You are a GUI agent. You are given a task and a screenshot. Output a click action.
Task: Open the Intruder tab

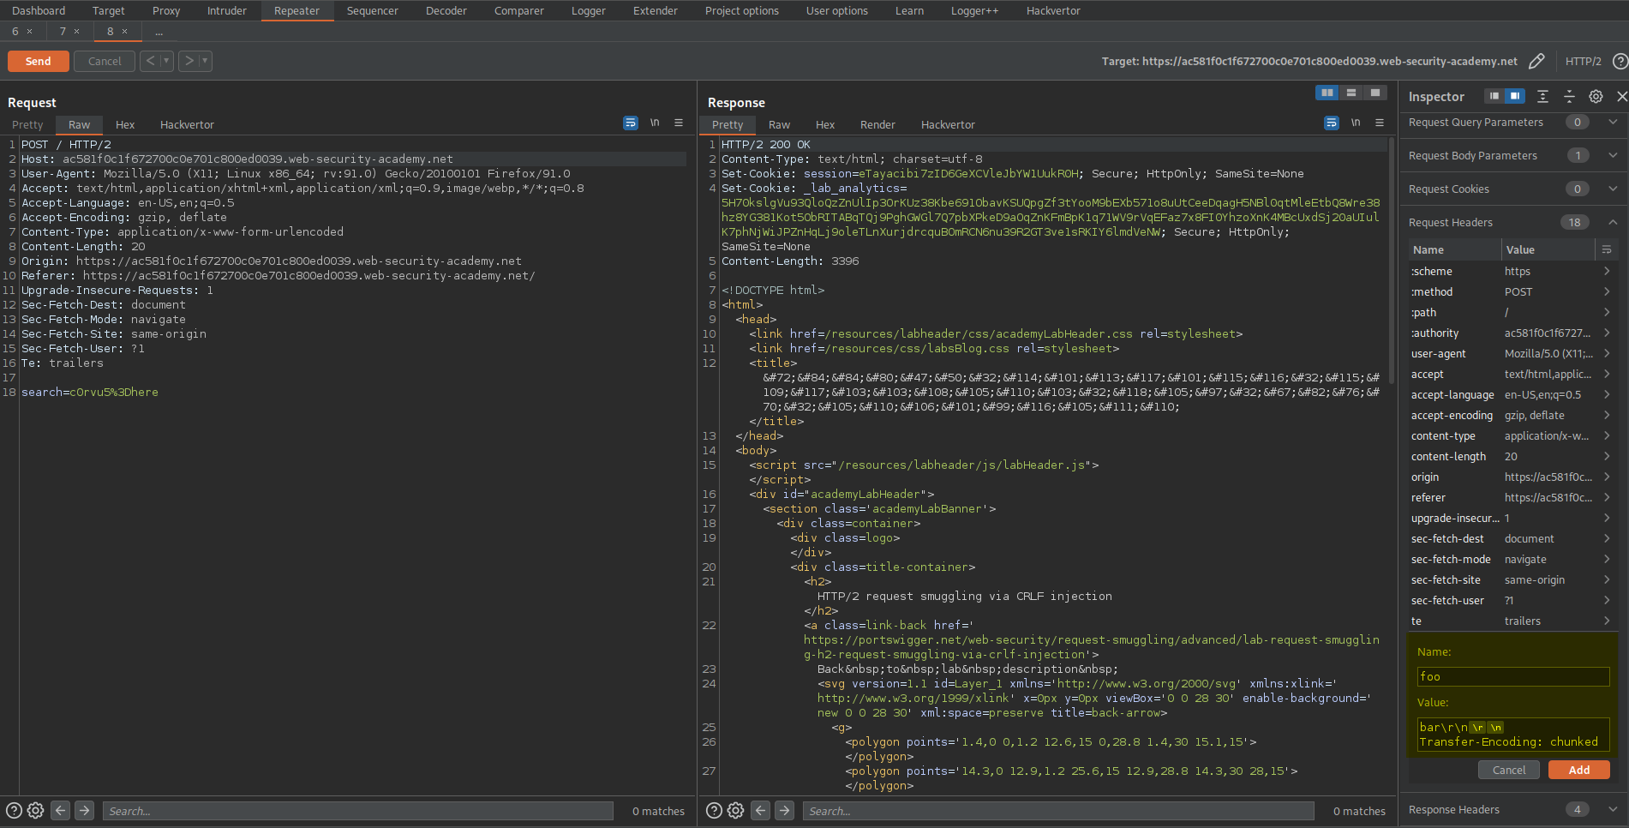[227, 10]
